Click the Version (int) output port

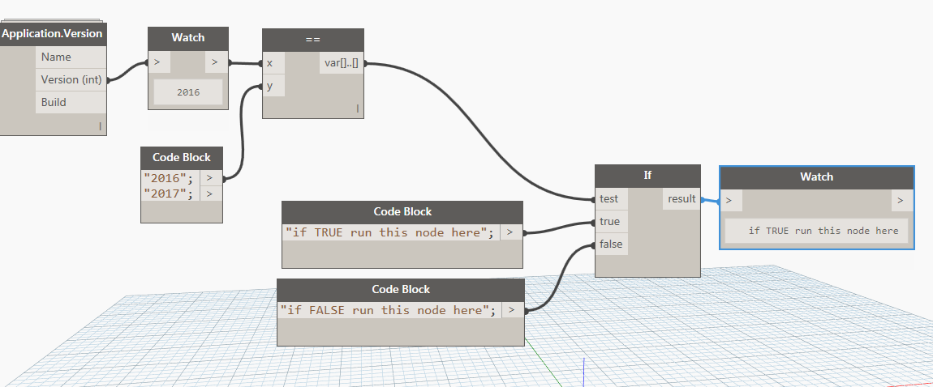pyautogui.click(x=71, y=79)
